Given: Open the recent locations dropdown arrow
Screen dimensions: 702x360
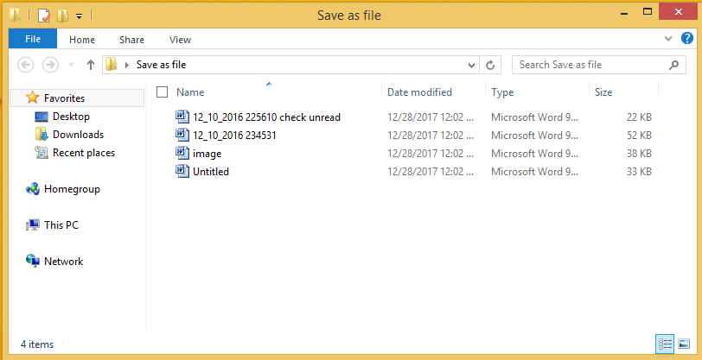Looking at the screenshot, I should (70, 65).
